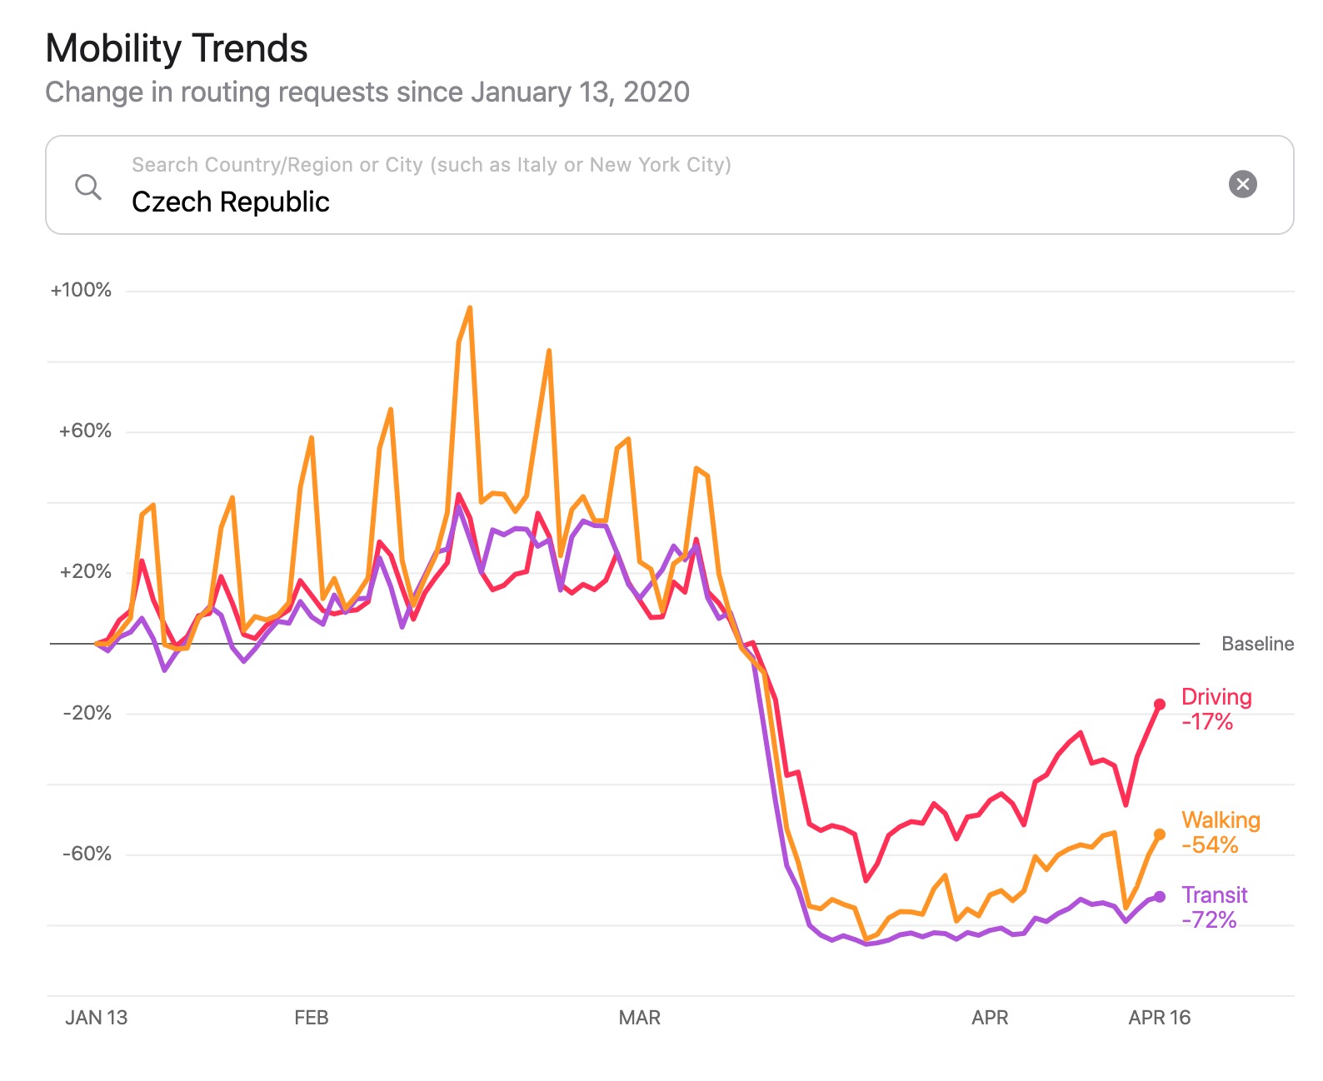Click the Baseline label
1323x1081 pixels.
tap(1256, 644)
